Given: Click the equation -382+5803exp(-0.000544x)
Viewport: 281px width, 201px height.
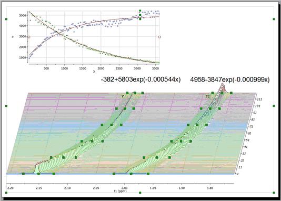Looking at the screenshot, I should pos(141,79).
